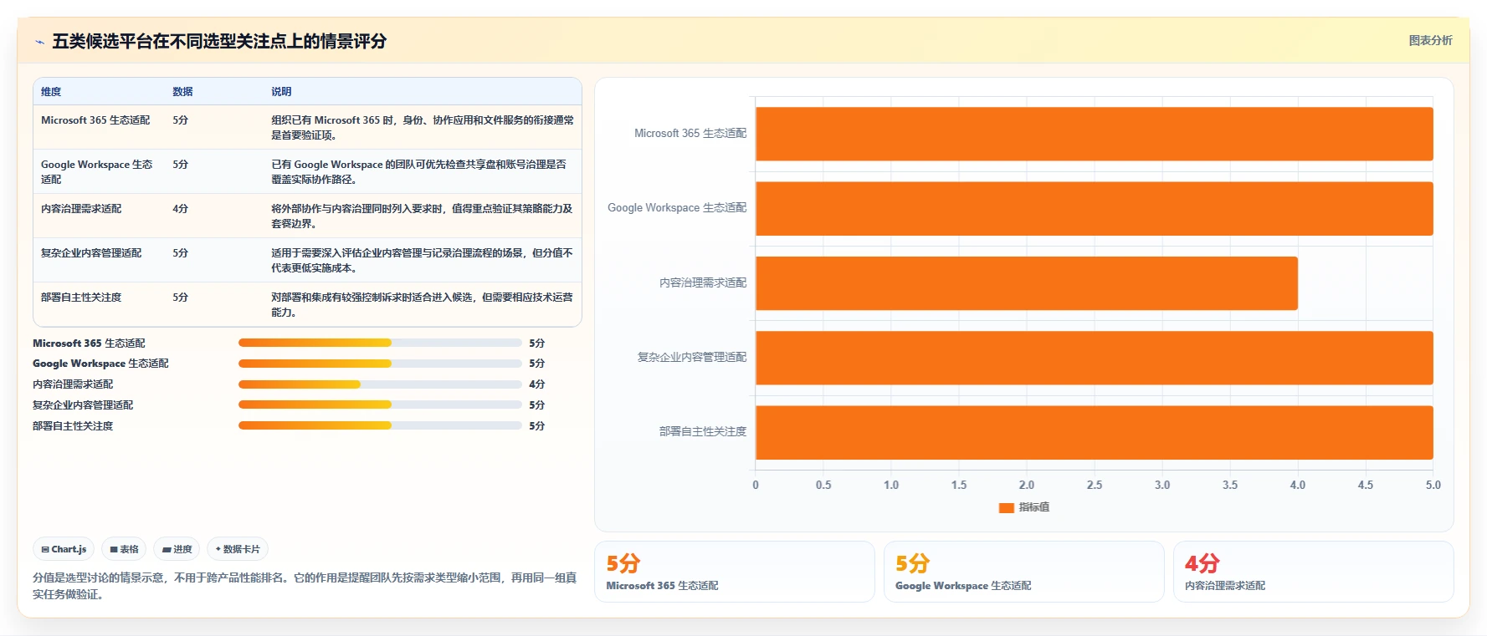Click the 维度 column header
Screen dimensions: 1487x636
click(x=51, y=92)
